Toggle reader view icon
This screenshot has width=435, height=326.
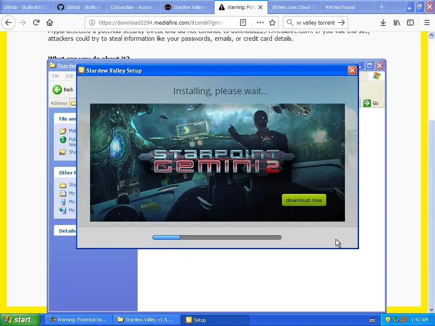pos(243,22)
